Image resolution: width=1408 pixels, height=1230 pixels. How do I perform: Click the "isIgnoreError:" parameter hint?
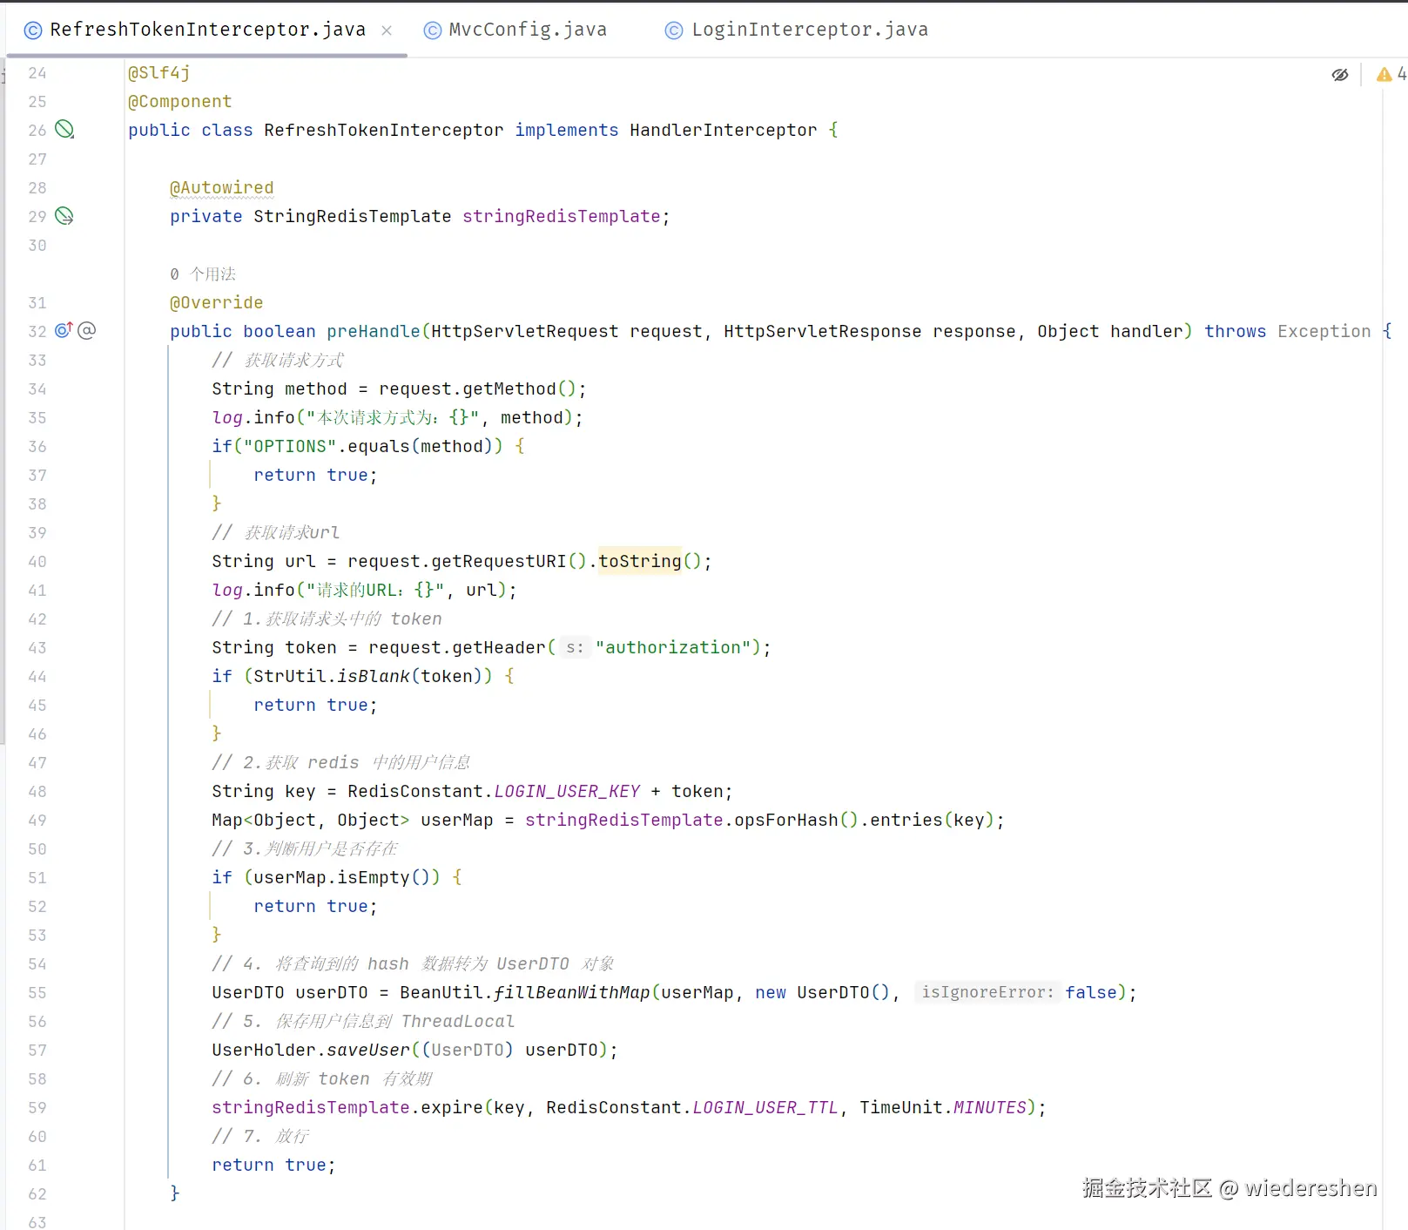(x=987, y=992)
